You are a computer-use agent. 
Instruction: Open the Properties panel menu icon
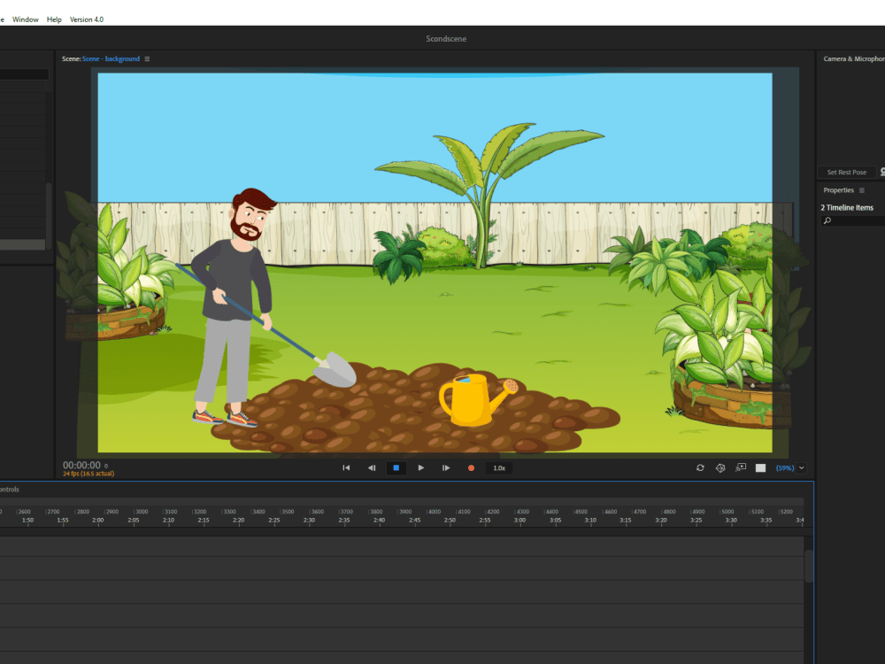point(862,190)
